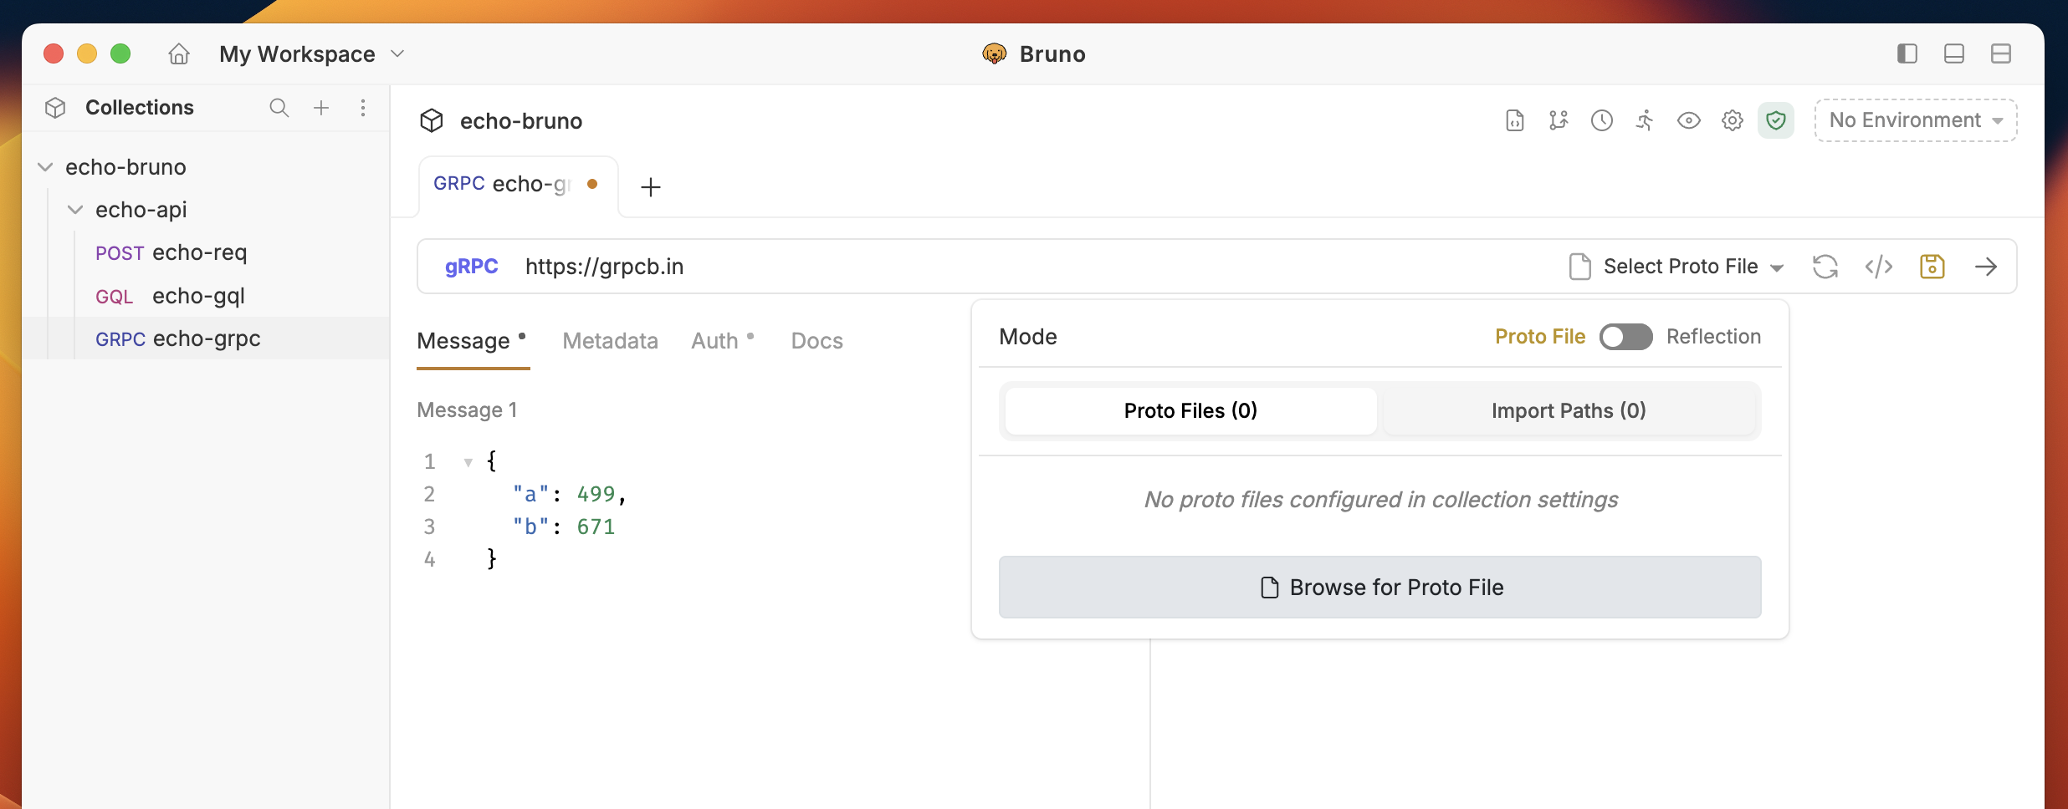Toggle the variables eye icon
This screenshot has height=809, width=2068.
point(1689,120)
